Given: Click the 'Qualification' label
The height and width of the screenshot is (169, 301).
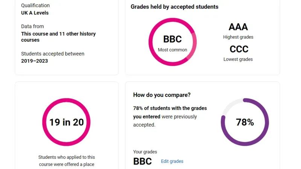Looking at the screenshot, I should [x=35, y=5].
